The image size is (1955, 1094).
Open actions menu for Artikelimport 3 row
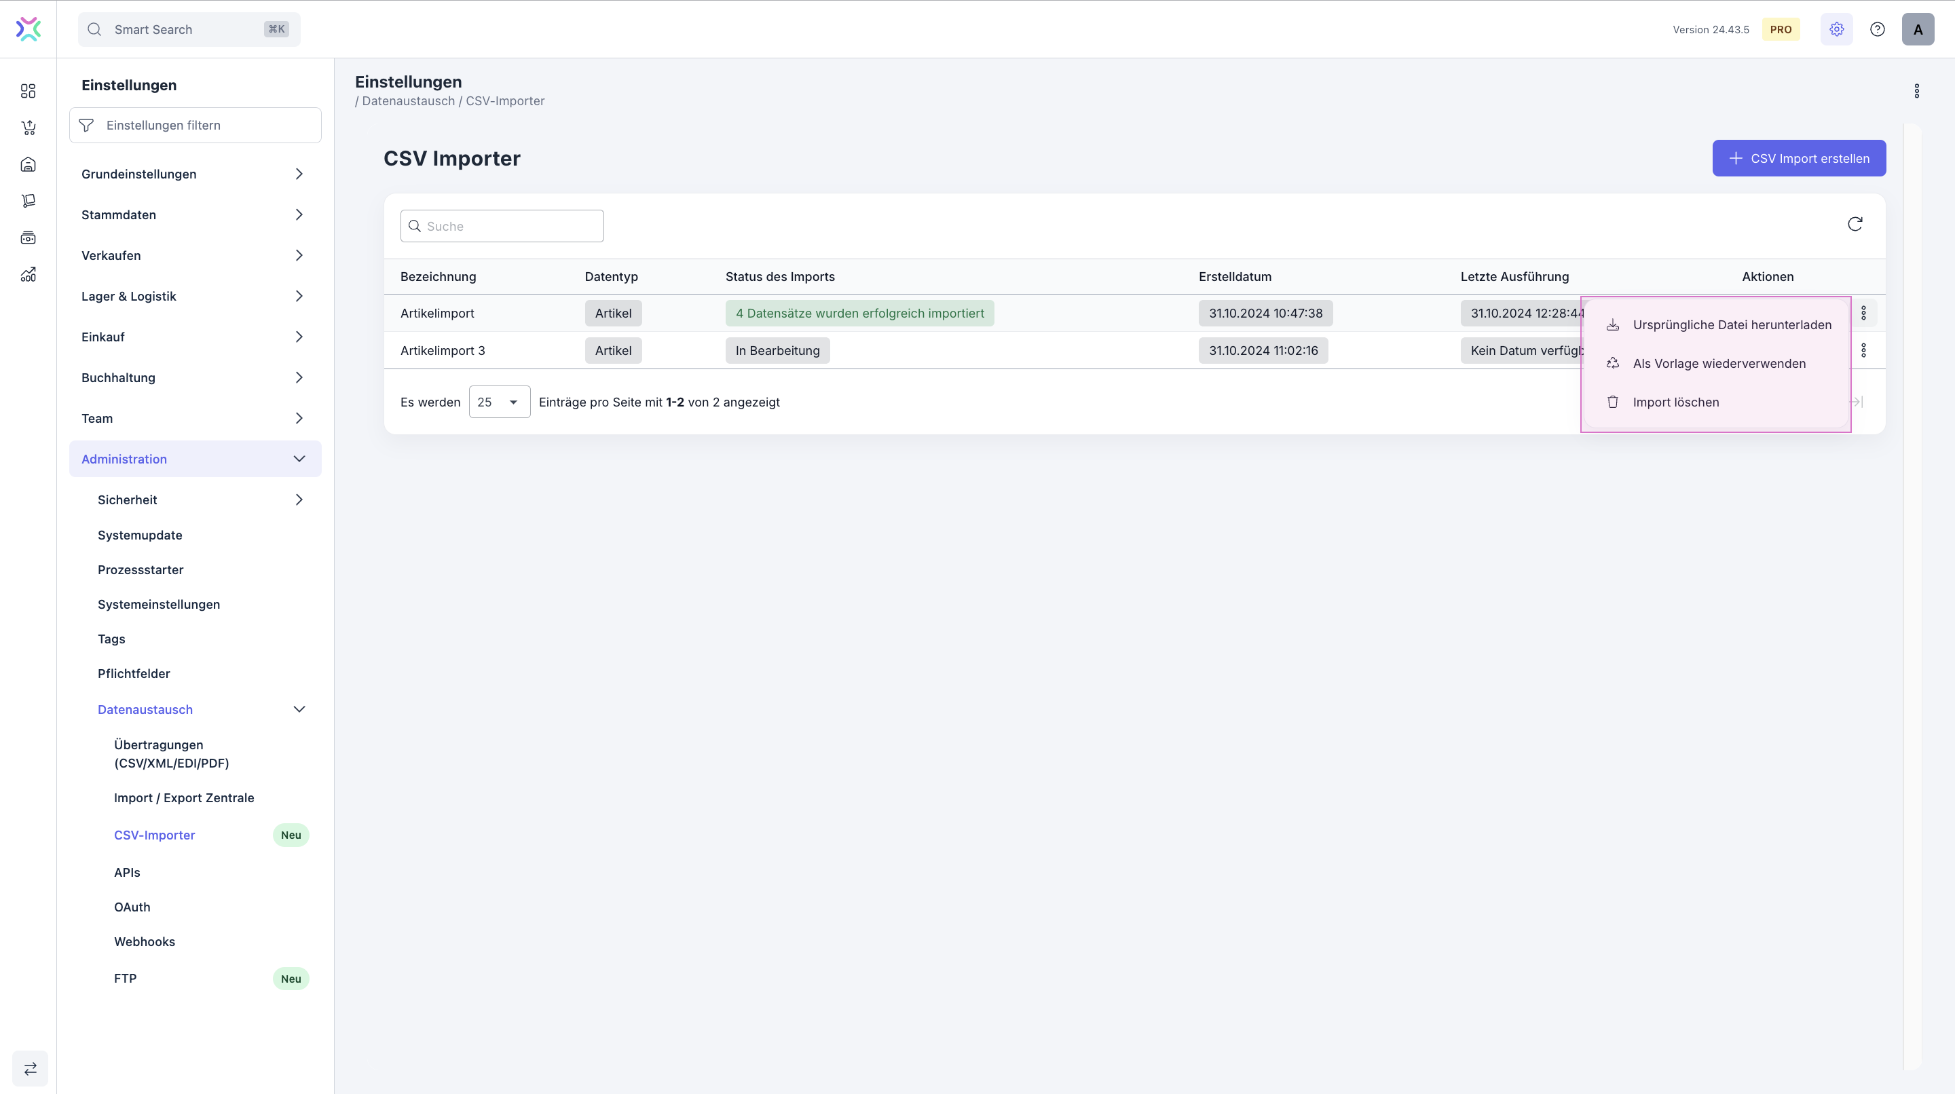[x=1863, y=350]
